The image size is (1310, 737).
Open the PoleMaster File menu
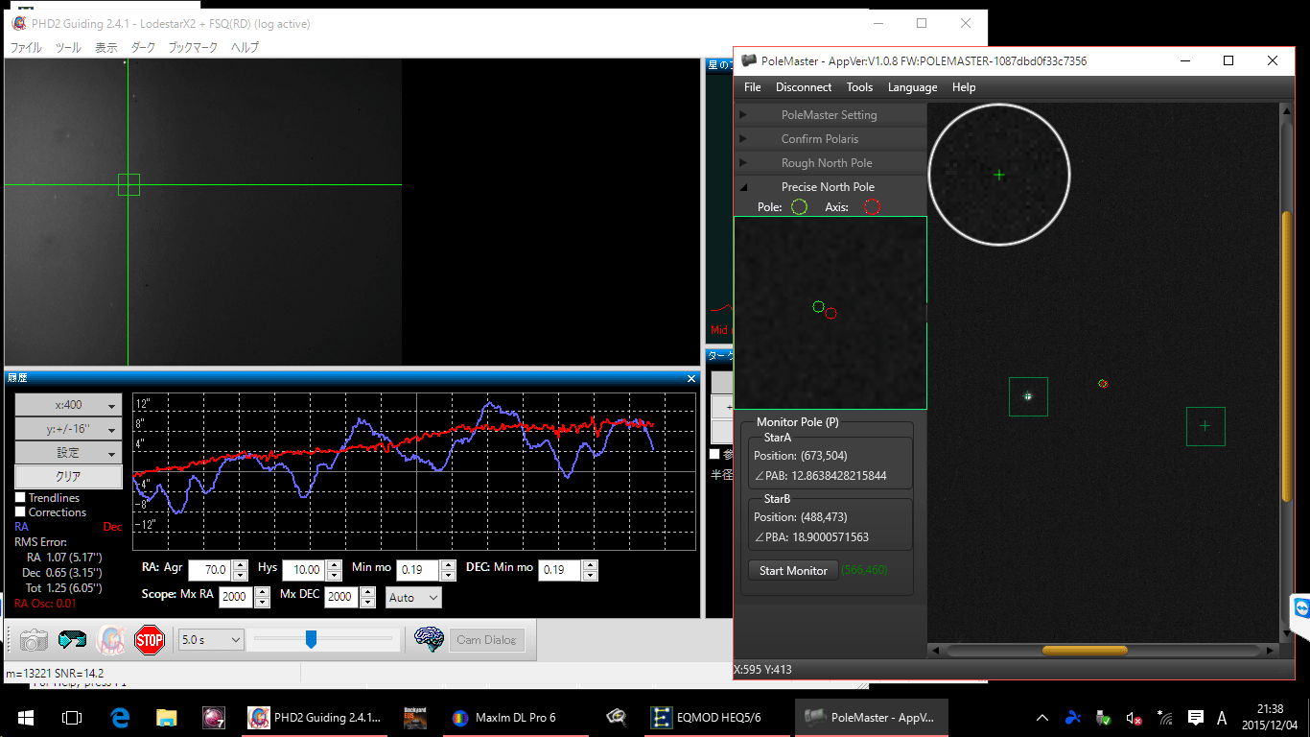pos(753,87)
